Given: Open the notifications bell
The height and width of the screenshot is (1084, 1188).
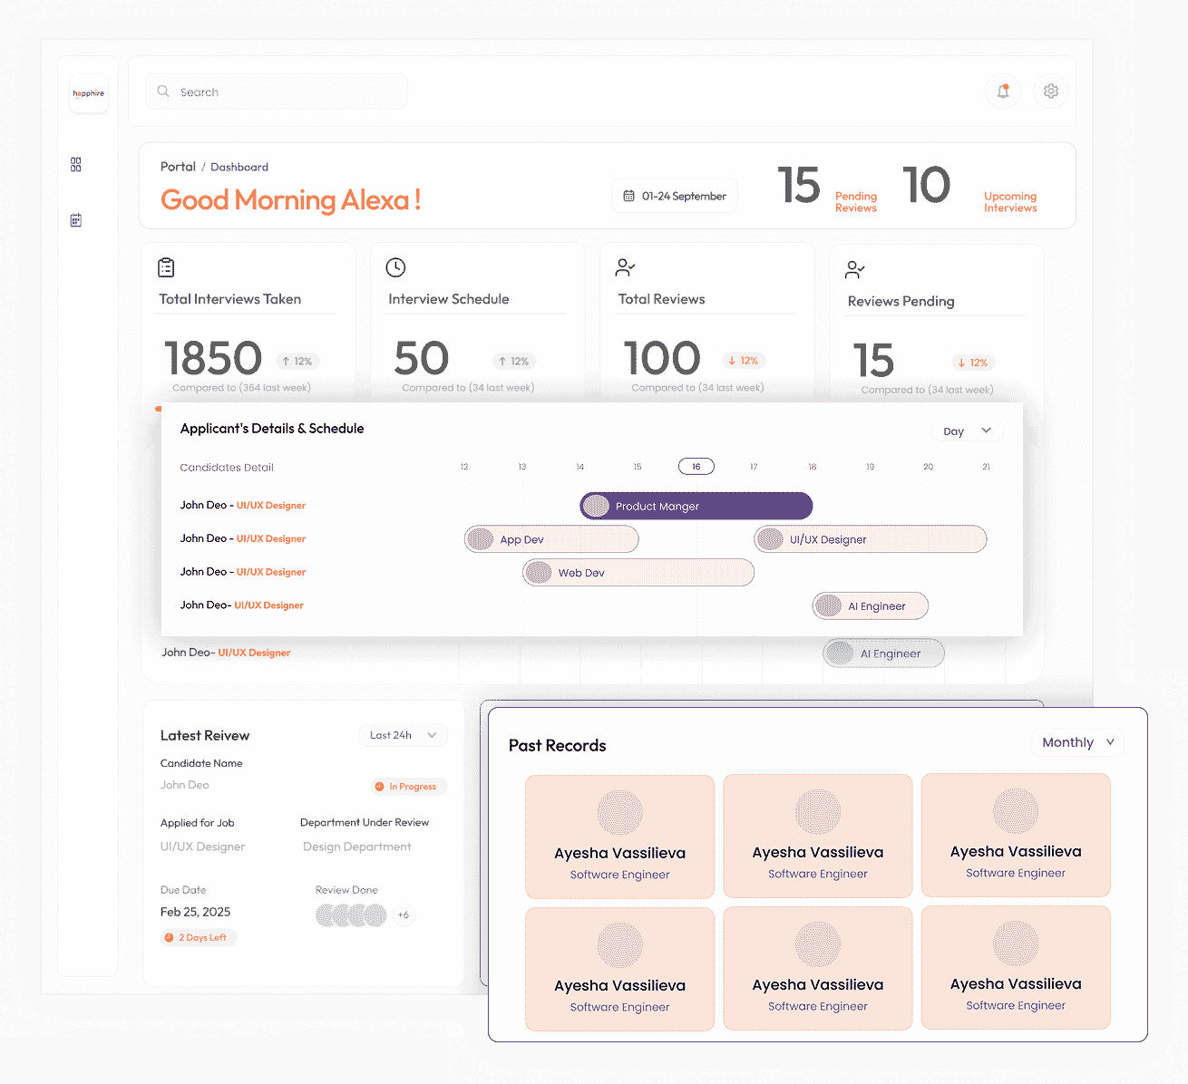Looking at the screenshot, I should 1003,91.
